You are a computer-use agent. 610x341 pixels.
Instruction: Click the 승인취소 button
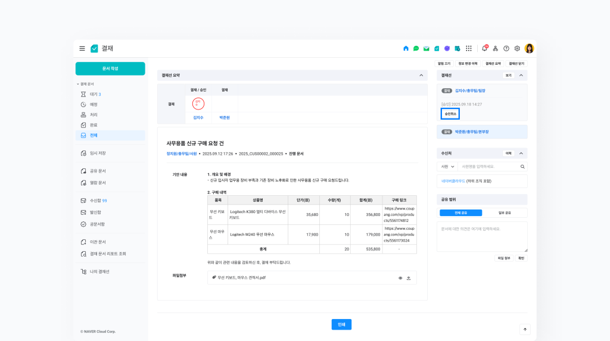(450, 114)
